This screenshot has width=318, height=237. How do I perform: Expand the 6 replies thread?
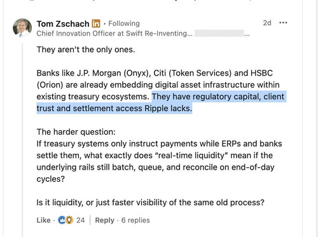pyautogui.click(x=135, y=220)
